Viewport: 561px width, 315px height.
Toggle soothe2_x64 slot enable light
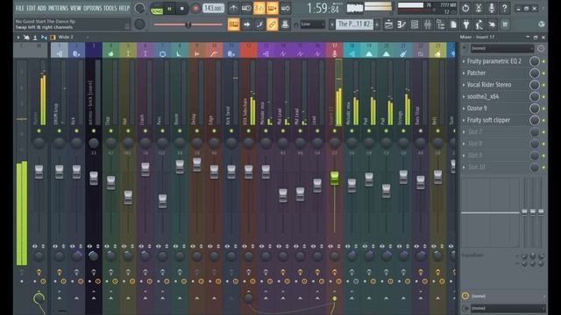coord(543,97)
